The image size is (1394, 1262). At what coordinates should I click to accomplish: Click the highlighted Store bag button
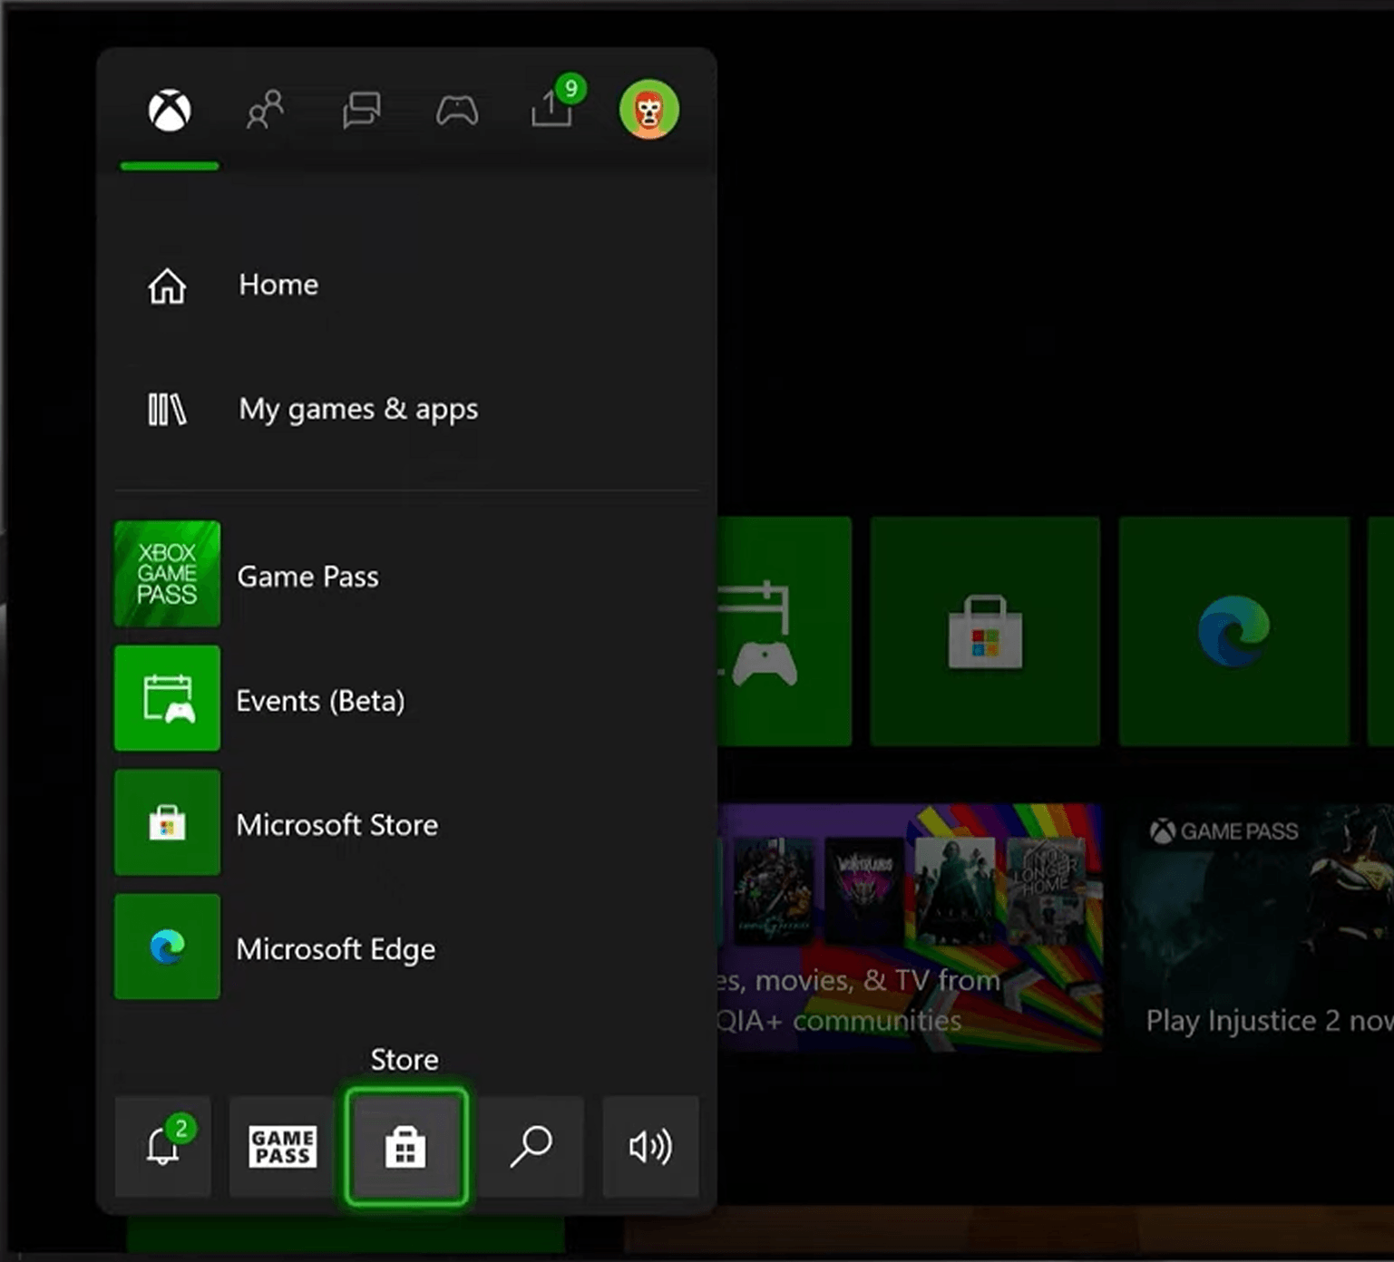pos(405,1147)
